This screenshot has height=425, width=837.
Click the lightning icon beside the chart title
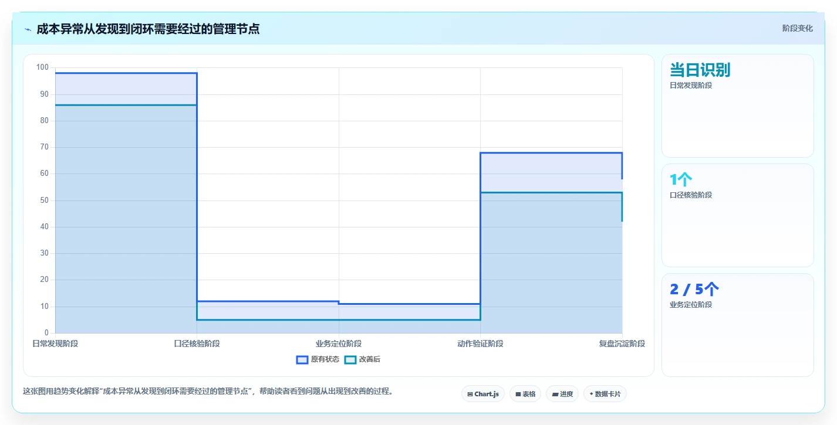(28, 29)
